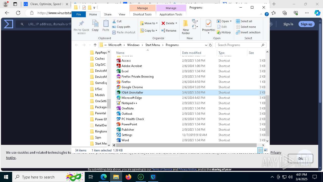Create a New folder
This screenshot has height=182, width=323.
(186, 27)
